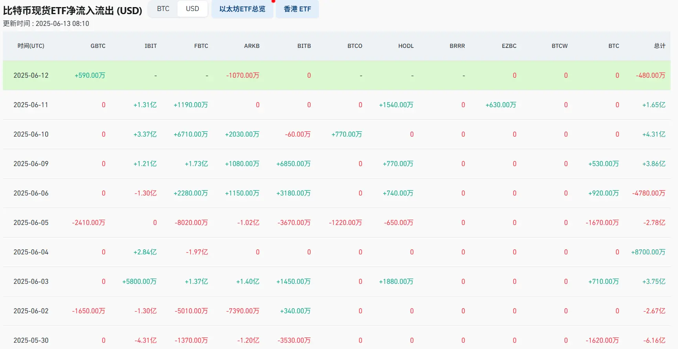The image size is (678, 349).
Task: Click the +340.00万 BITB value
Action: tap(295, 311)
